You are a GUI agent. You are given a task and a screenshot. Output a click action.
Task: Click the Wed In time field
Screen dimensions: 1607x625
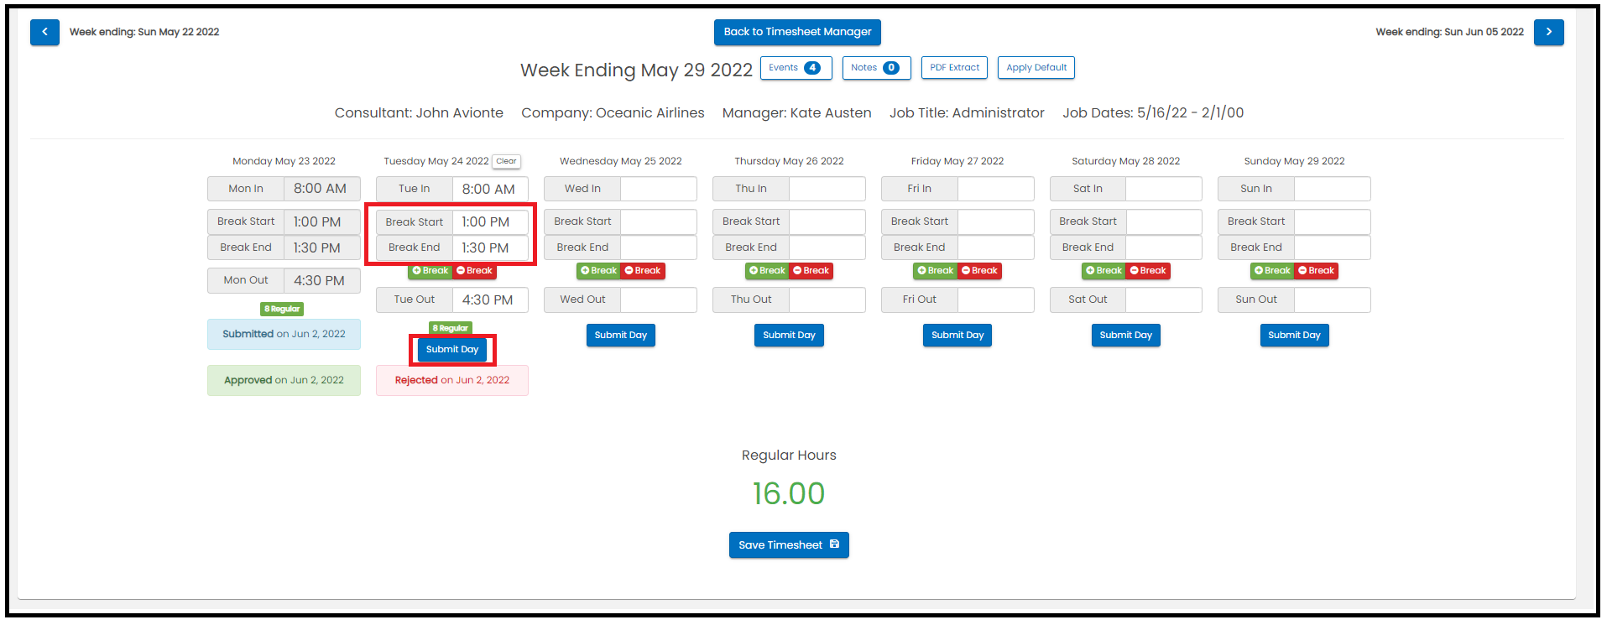tap(659, 189)
